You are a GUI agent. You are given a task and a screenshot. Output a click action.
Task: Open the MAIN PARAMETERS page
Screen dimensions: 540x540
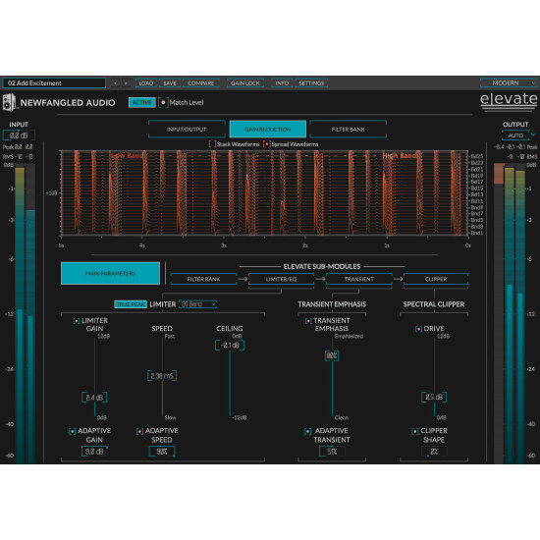point(110,273)
